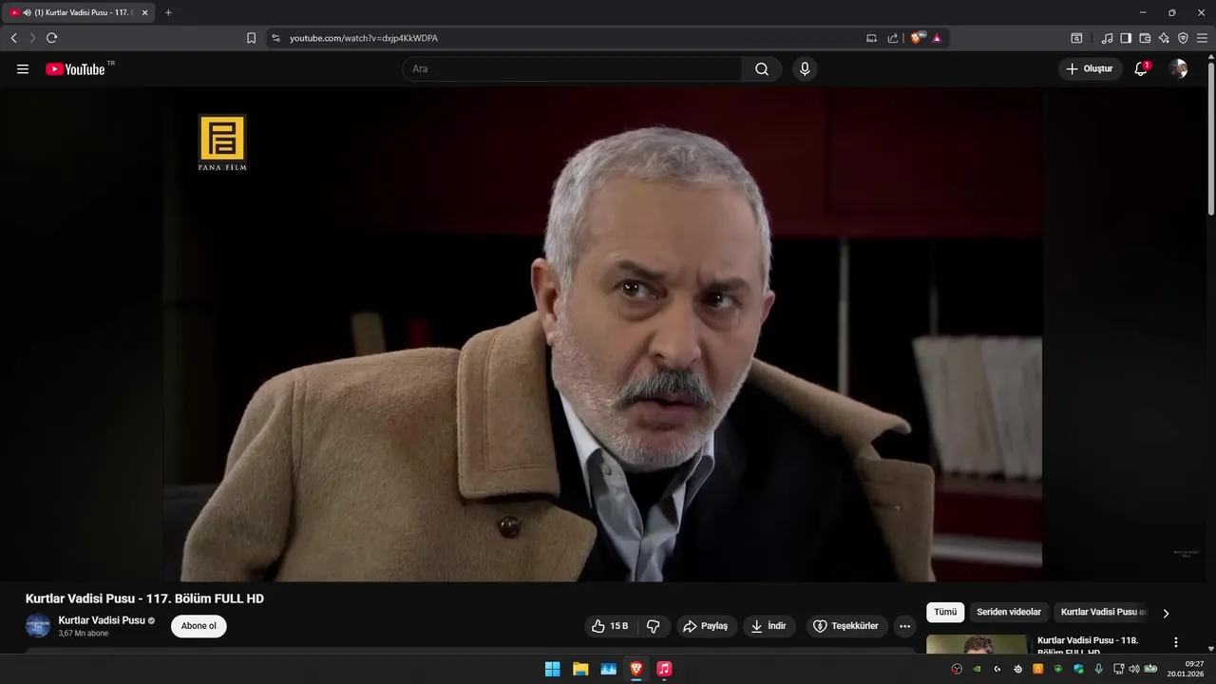This screenshot has width=1216, height=684.
Task: Select the Tümü filter chip
Action: pos(945,613)
